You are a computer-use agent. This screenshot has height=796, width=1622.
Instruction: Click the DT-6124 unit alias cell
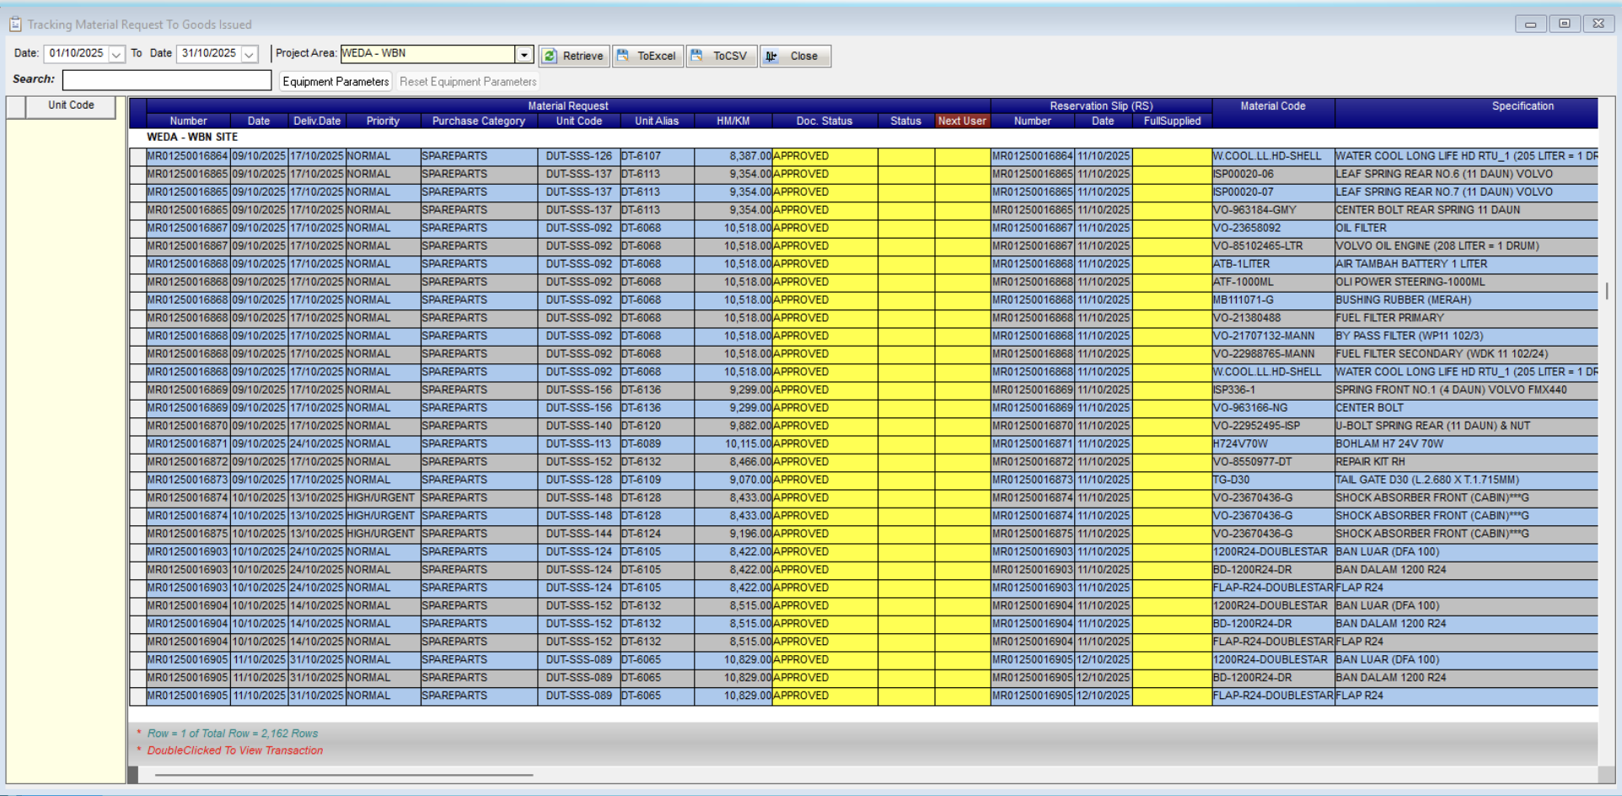[x=657, y=534]
